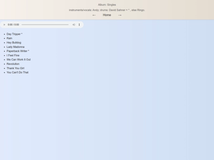Select the song You Can't Do That
This screenshot has height=160, width=214.
(17, 72)
